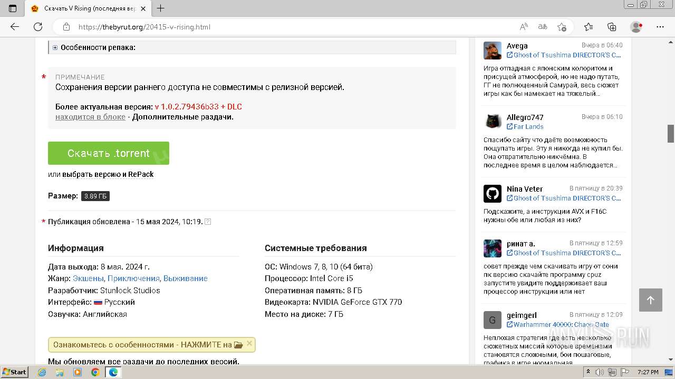Close the V Rising tab
The height and width of the screenshot is (379, 675).
click(143, 8)
